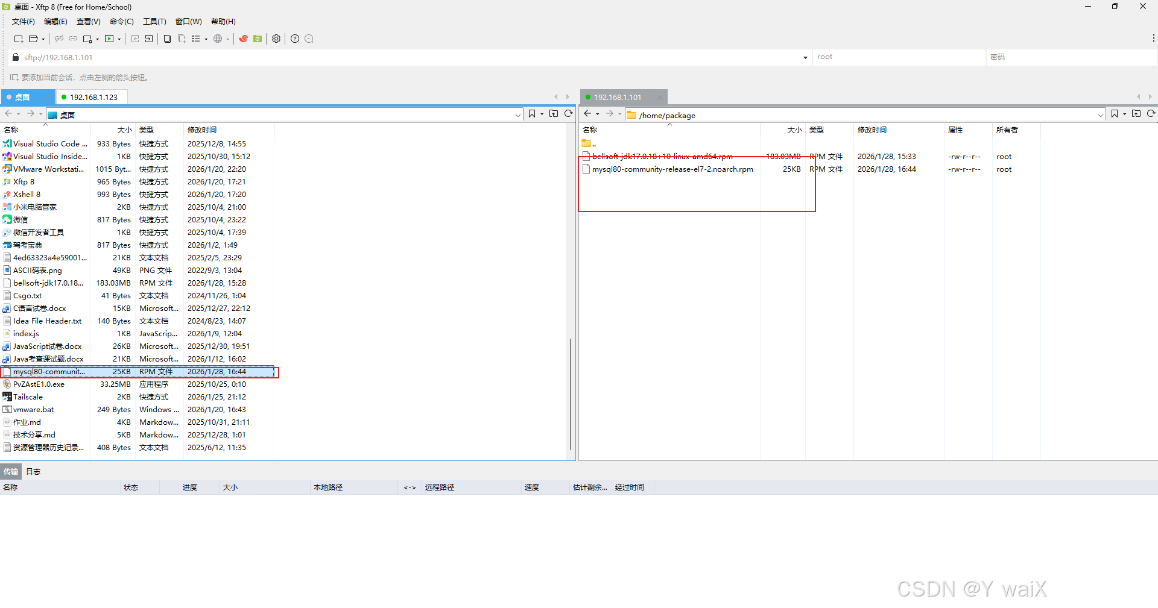Click the reconnect (chain link) toolbar icon
The image size is (1158, 608).
(73, 39)
